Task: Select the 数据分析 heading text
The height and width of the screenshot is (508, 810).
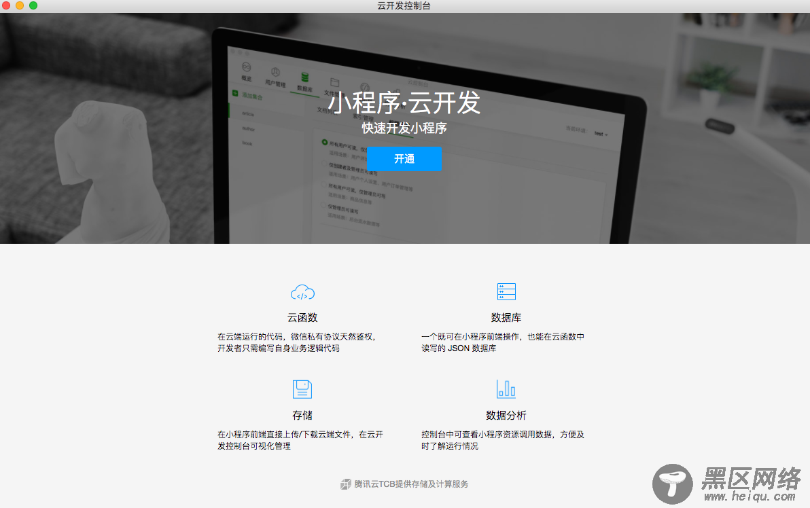Action: (506, 415)
